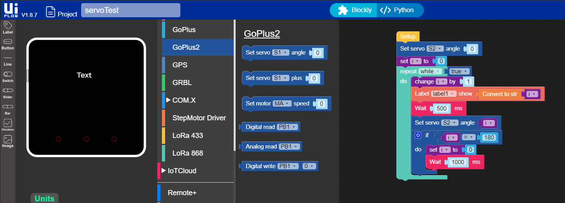Viewport: 565px width, 203px height.
Task: Edit the servoTest project name field
Action: pyautogui.click(x=131, y=10)
